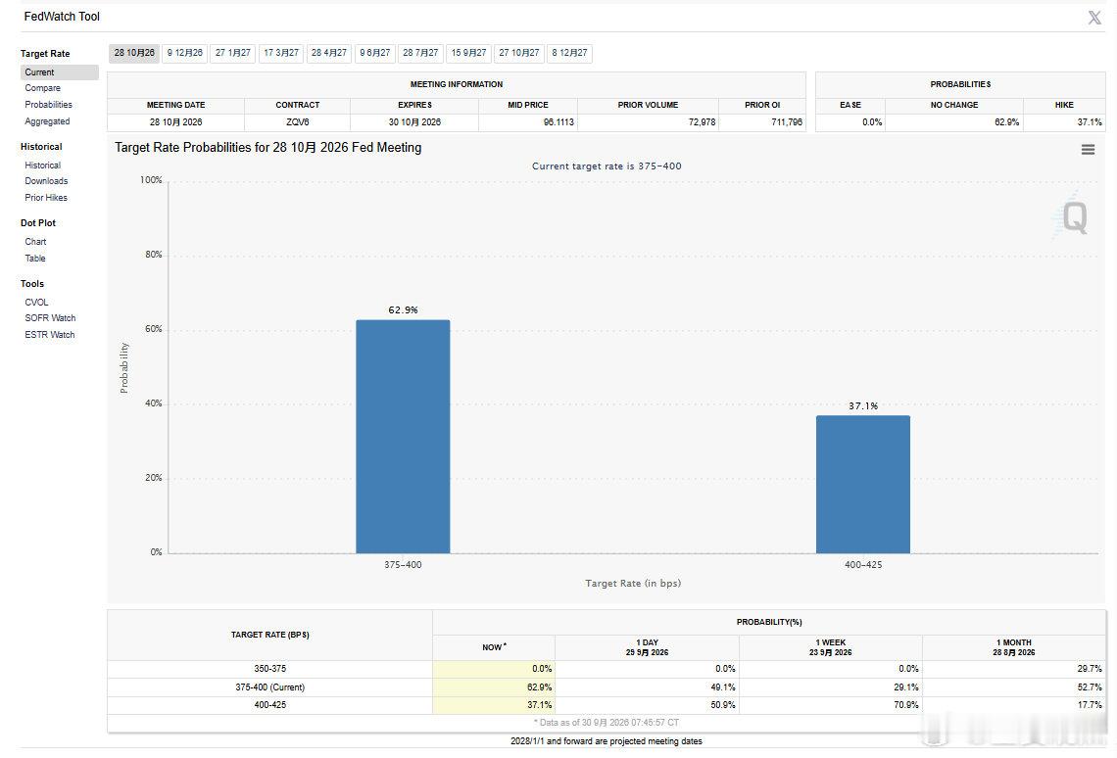Choose the 8 12月27 meeting tab
1117x758 pixels.
pos(569,54)
